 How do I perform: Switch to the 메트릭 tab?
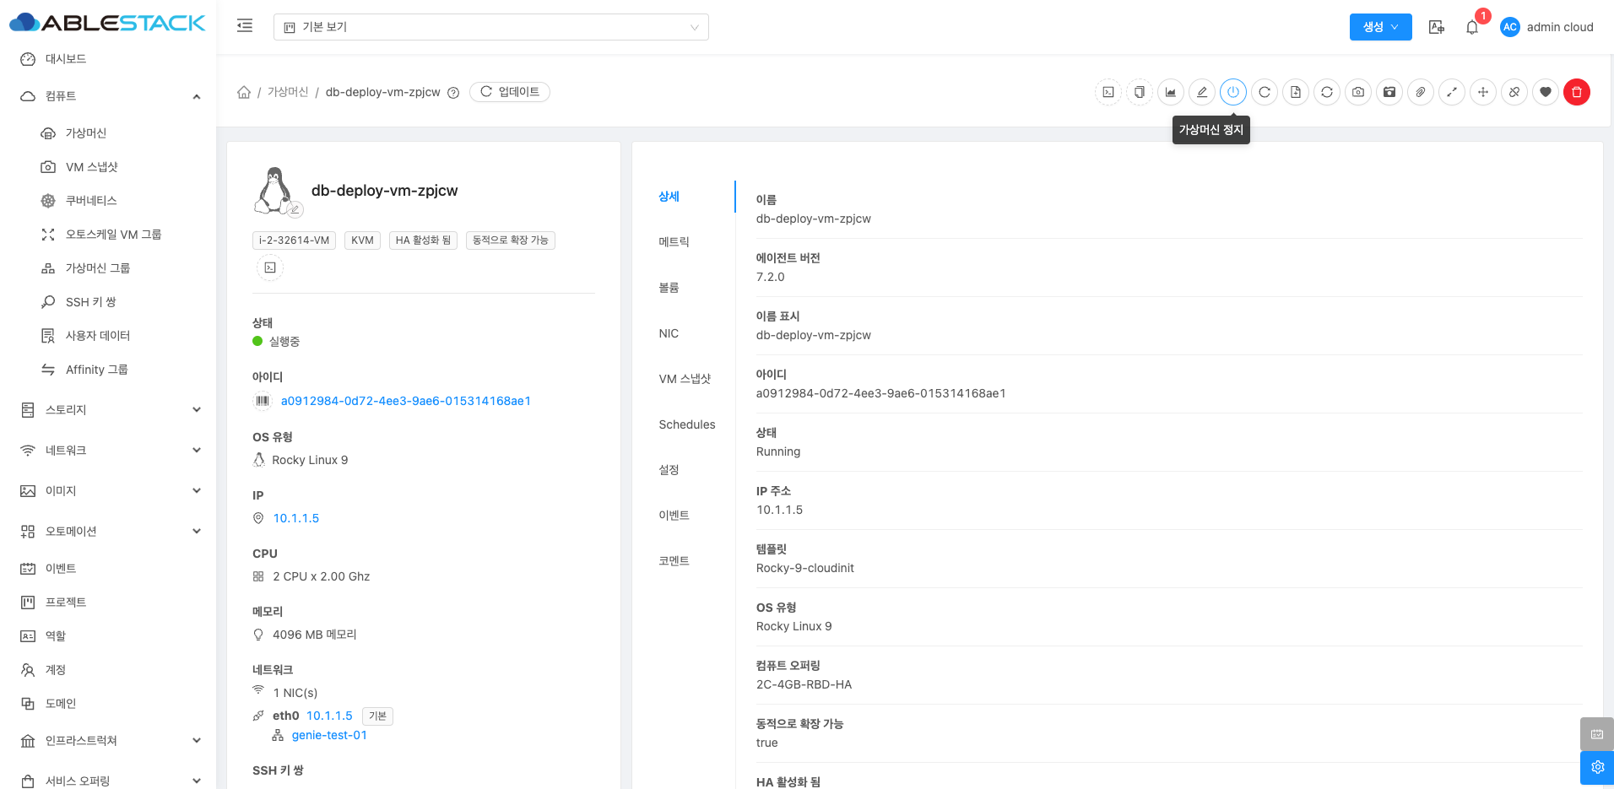(x=674, y=242)
